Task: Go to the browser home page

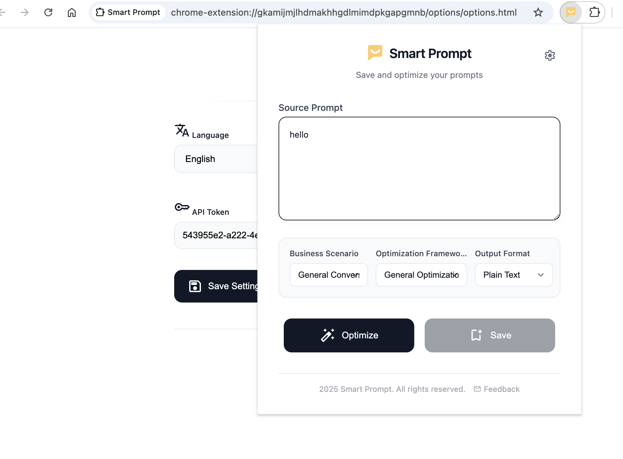Action: [x=72, y=12]
